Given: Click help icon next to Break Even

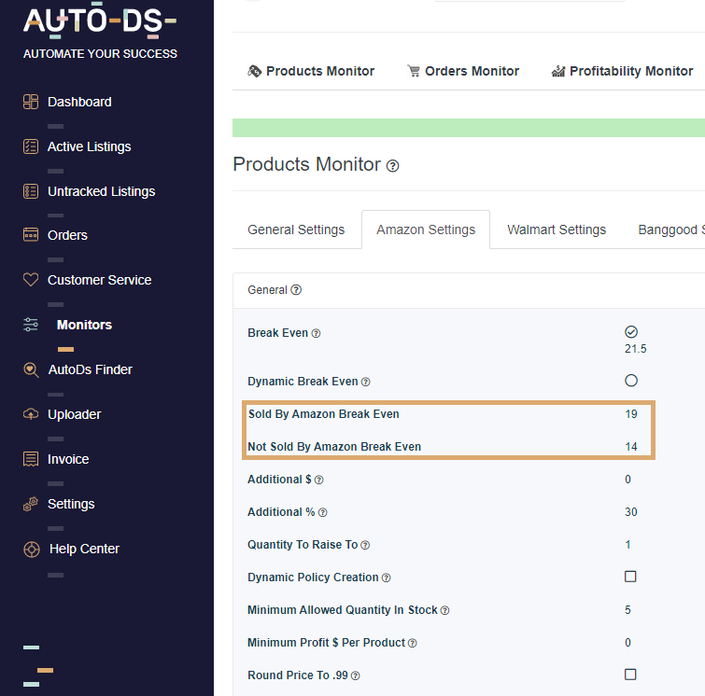Looking at the screenshot, I should click(316, 333).
